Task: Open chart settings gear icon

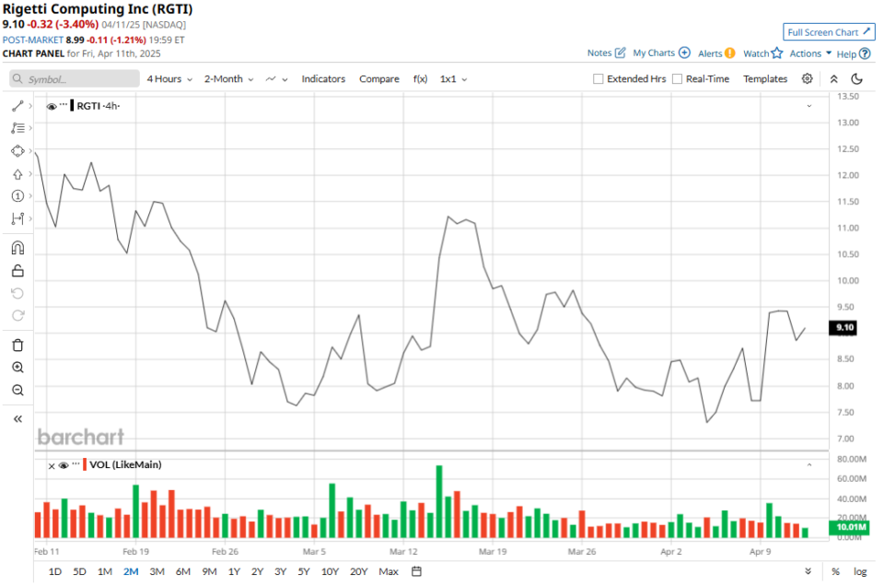Action: (807, 79)
